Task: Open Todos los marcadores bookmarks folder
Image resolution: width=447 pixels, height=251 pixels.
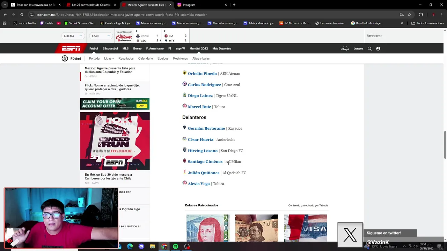Action: point(427,23)
